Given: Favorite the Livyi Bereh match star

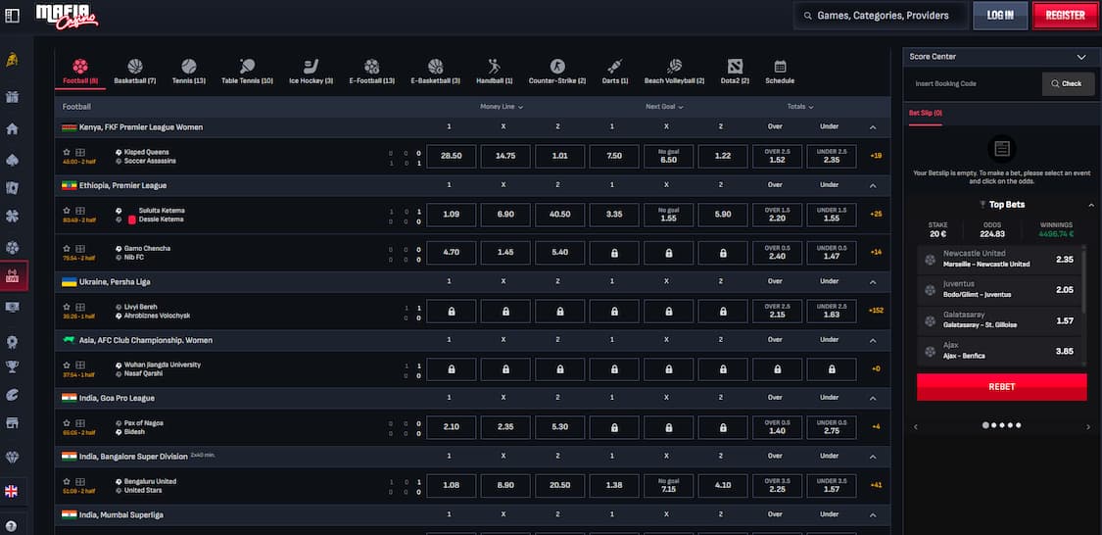Looking at the screenshot, I should 67,307.
